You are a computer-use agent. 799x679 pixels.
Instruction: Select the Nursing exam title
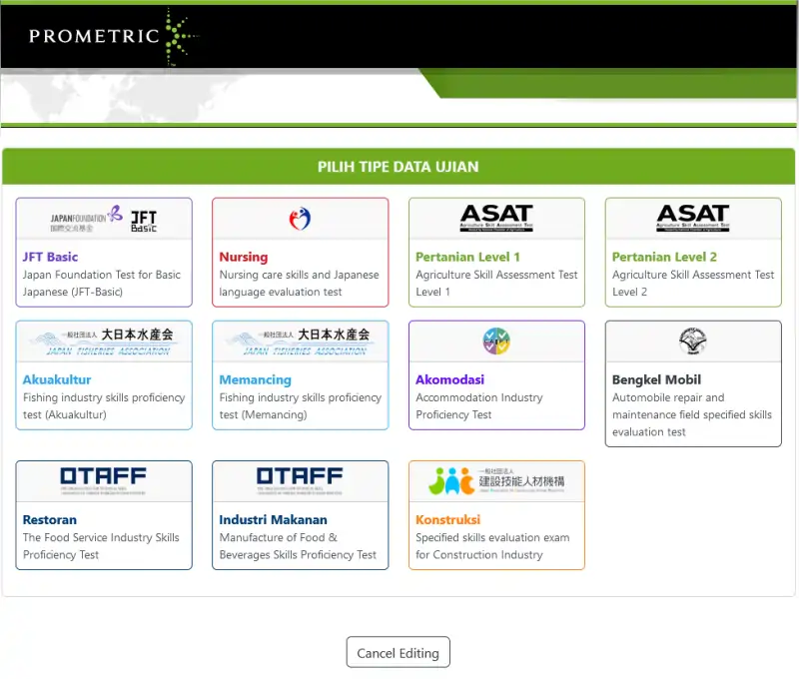point(244,257)
